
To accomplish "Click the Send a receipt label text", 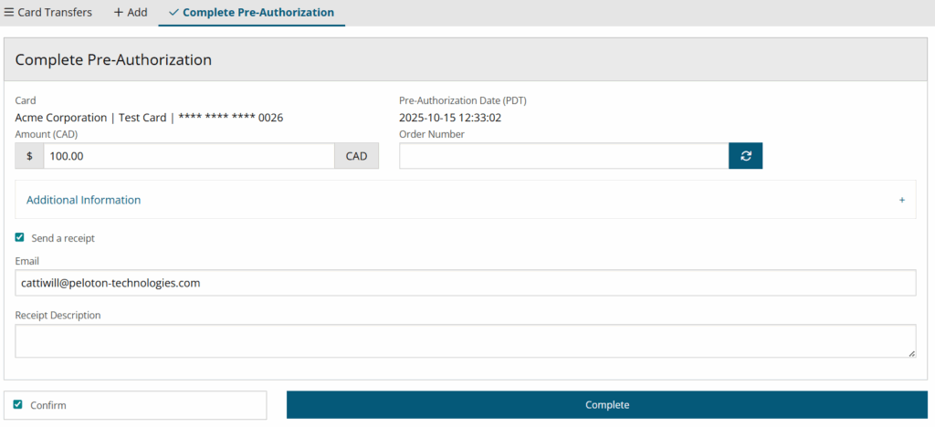I will pyautogui.click(x=63, y=238).
